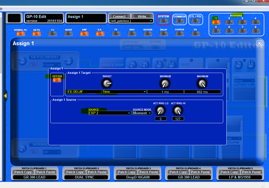The image size is (269, 188).
Task: Toggle the REVERB block button
Action: coord(148,34)
